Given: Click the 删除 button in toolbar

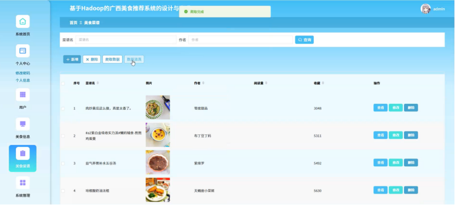Looking at the screenshot, I should [x=91, y=60].
